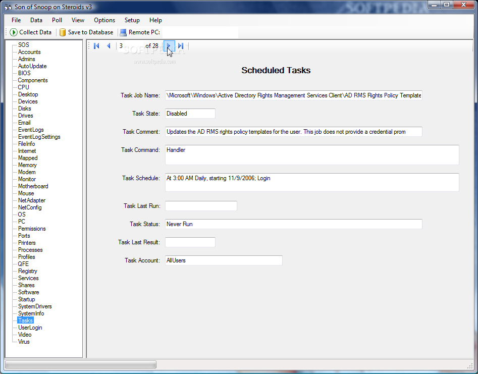Select Virus in the tree
478x374 pixels.
[24, 342]
